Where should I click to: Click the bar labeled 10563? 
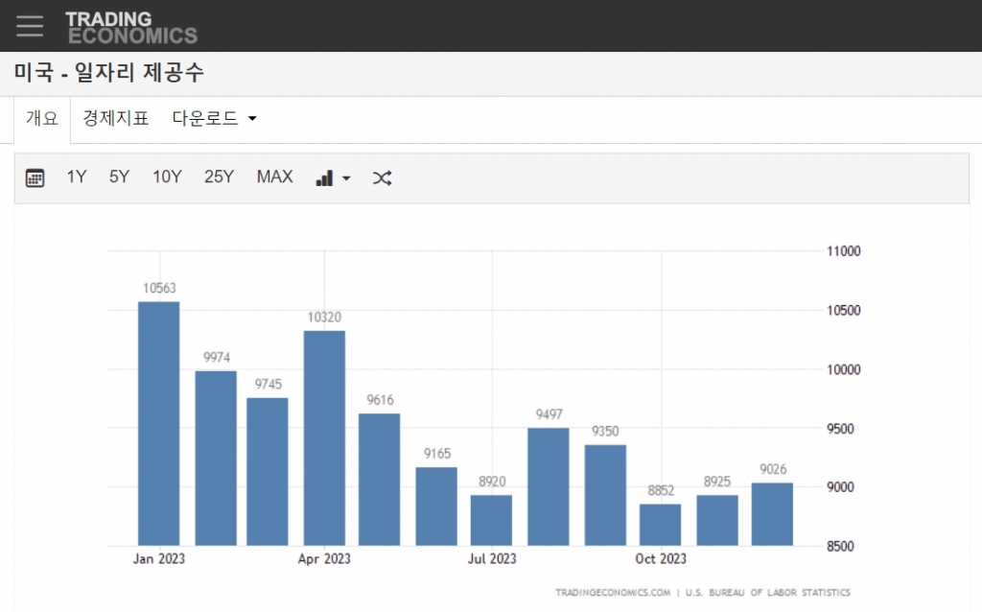(159, 424)
